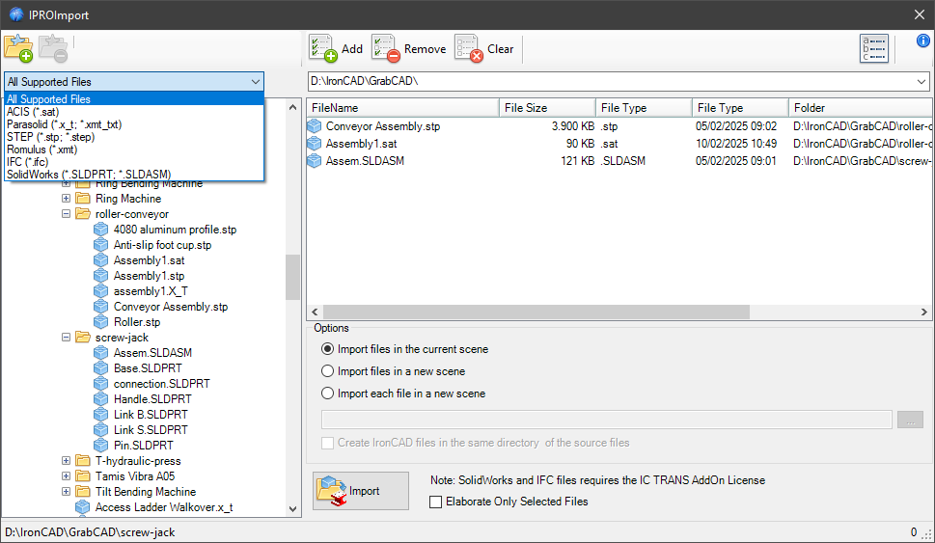The width and height of the screenshot is (935, 543).
Task: Click Base.SLDPRT file icon in tree
Action: [100, 368]
